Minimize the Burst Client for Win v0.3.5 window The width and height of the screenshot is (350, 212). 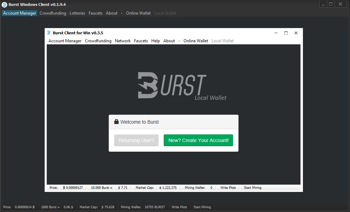point(276,33)
